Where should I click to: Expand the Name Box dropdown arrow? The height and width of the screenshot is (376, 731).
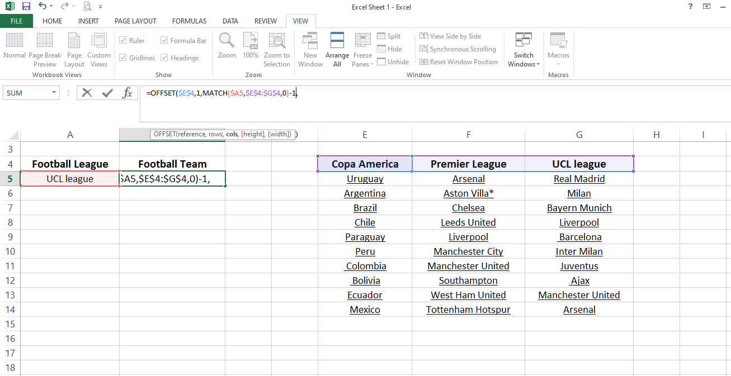click(54, 93)
